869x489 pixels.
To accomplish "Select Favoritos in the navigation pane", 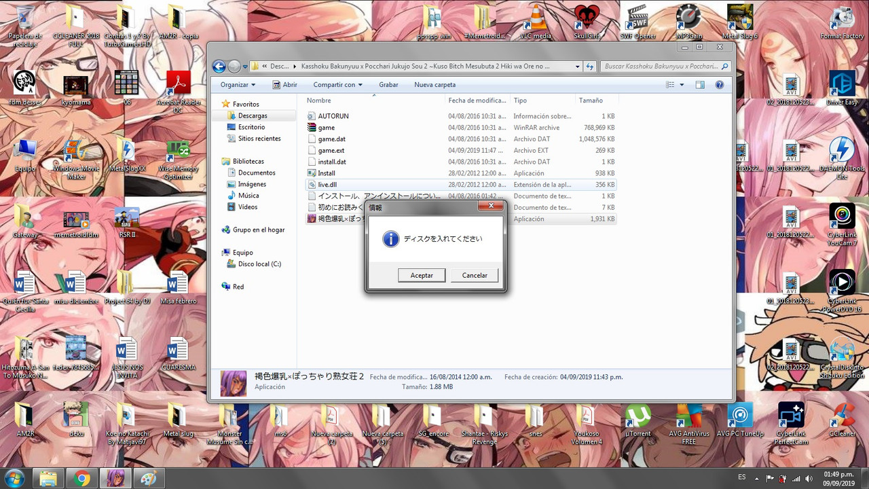I will [x=246, y=105].
